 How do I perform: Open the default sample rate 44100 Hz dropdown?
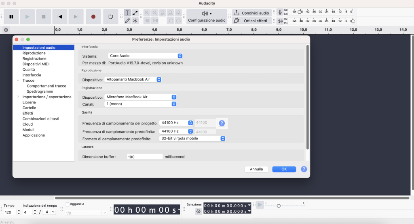point(176,131)
